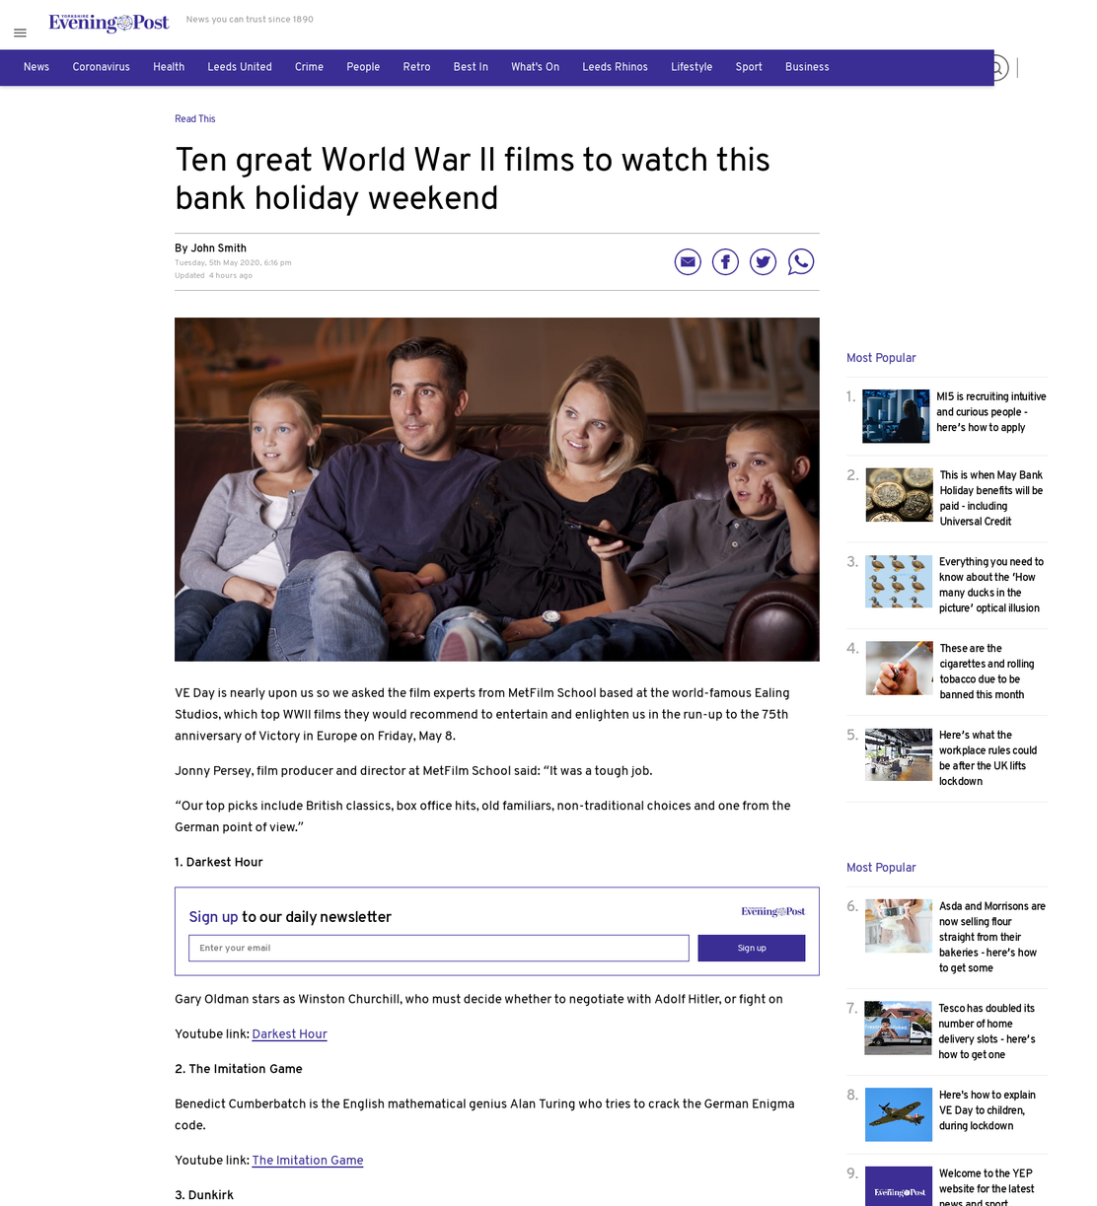The width and height of the screenshot is (1097, 1206).
Task: Click the '3. Dunkirk' subheading
Action: pyautogui.click(x=204, y=1195)
